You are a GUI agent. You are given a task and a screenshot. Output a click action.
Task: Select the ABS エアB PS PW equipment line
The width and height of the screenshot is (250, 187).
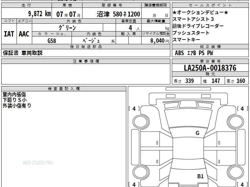tap(194, 53)
